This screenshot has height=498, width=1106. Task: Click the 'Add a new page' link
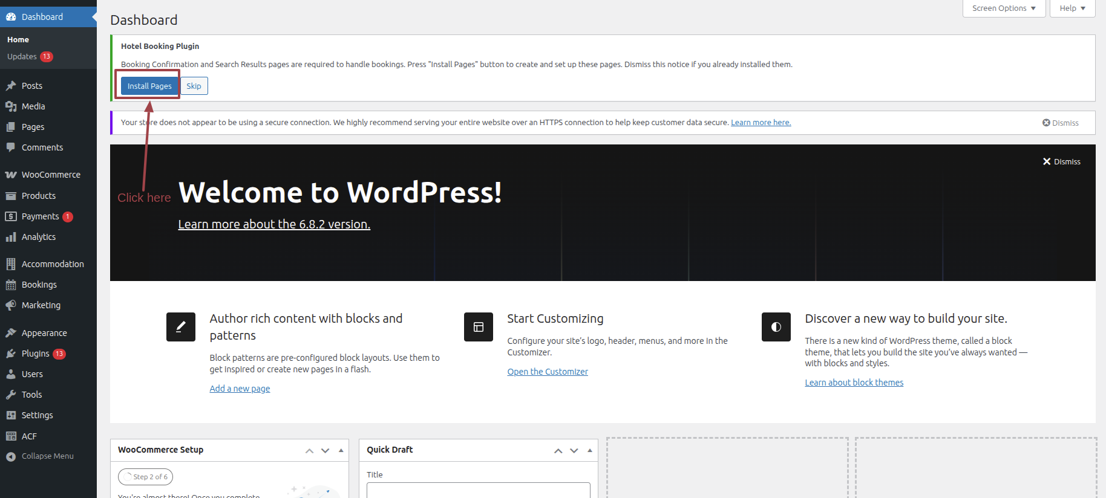[x=240, y=389]
